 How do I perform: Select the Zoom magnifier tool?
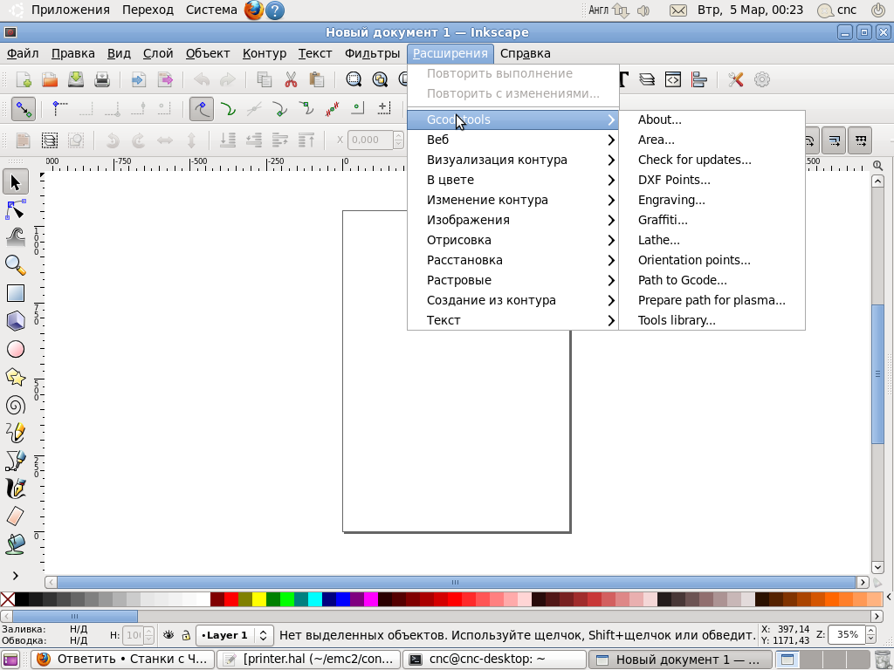pyautogui.click(x=16, y=265)
